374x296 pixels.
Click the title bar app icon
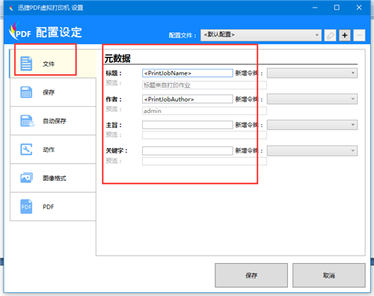11,8
